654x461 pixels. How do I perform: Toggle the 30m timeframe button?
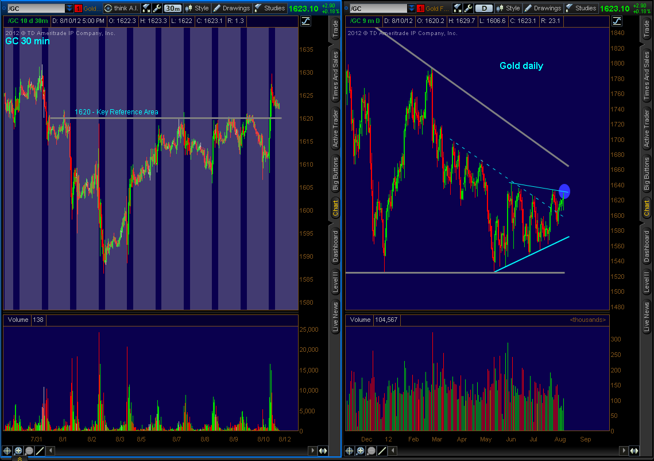click(x=172, y=8)
